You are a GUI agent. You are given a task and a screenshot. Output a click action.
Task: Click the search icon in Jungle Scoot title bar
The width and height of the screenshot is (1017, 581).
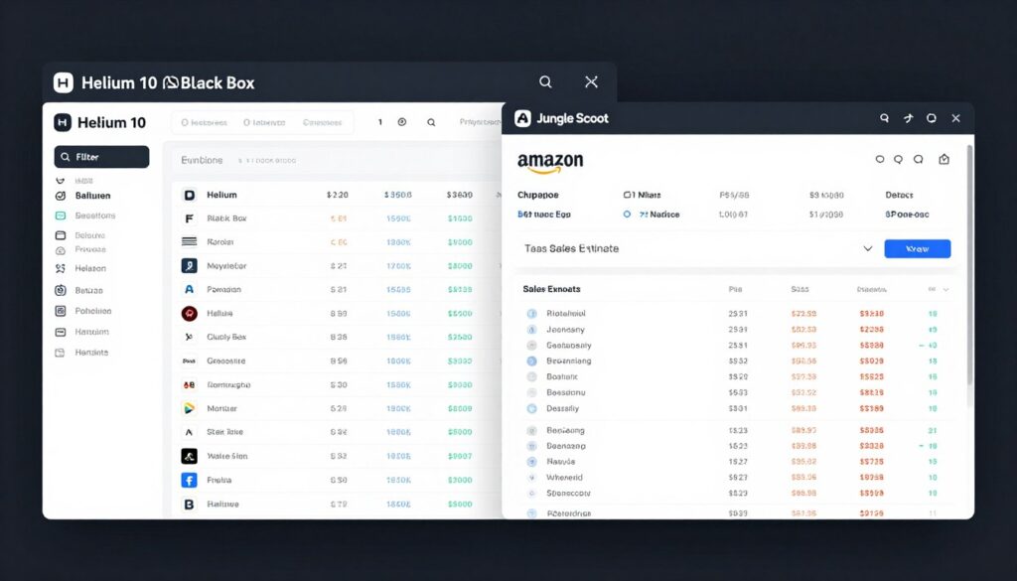[884, 118]
